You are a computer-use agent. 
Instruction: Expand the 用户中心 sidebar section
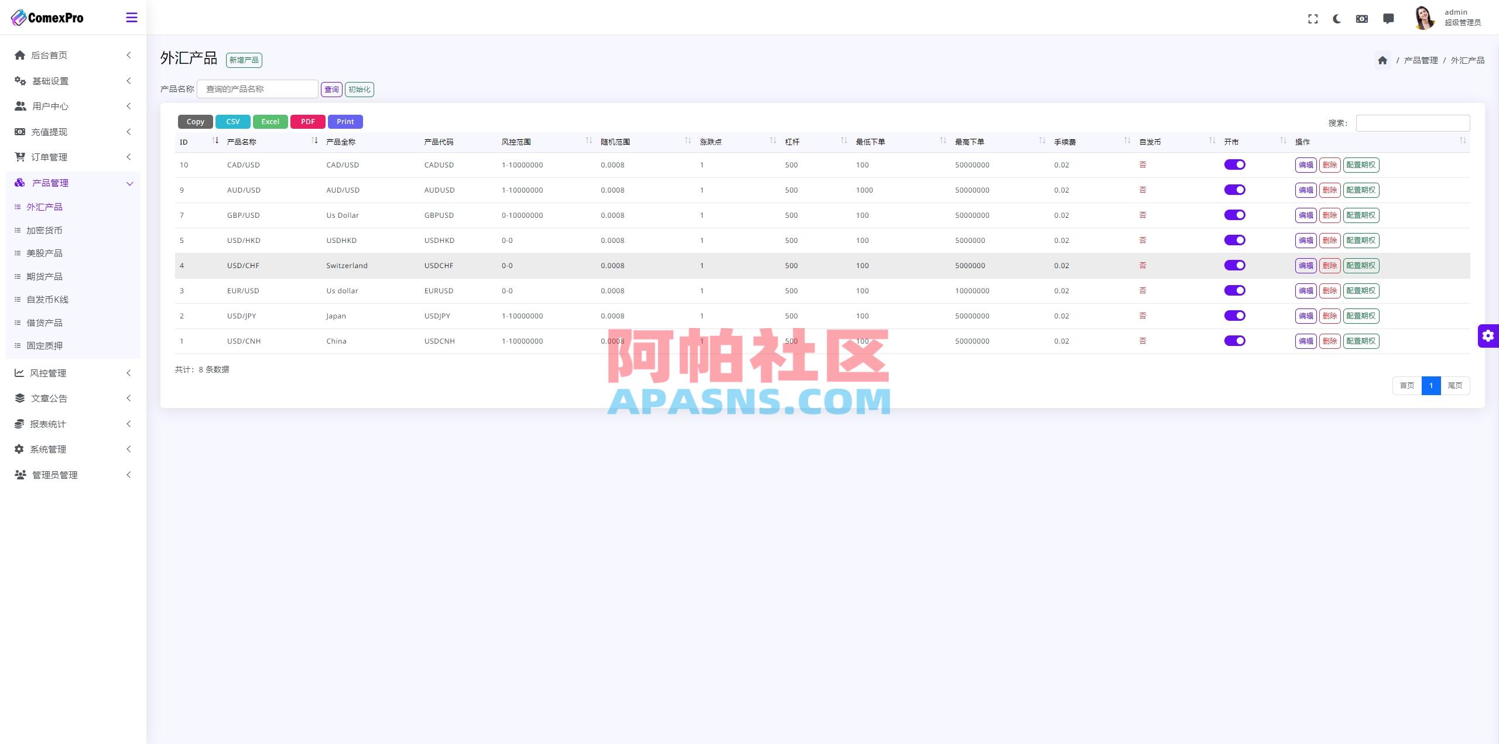click(129, 106)
